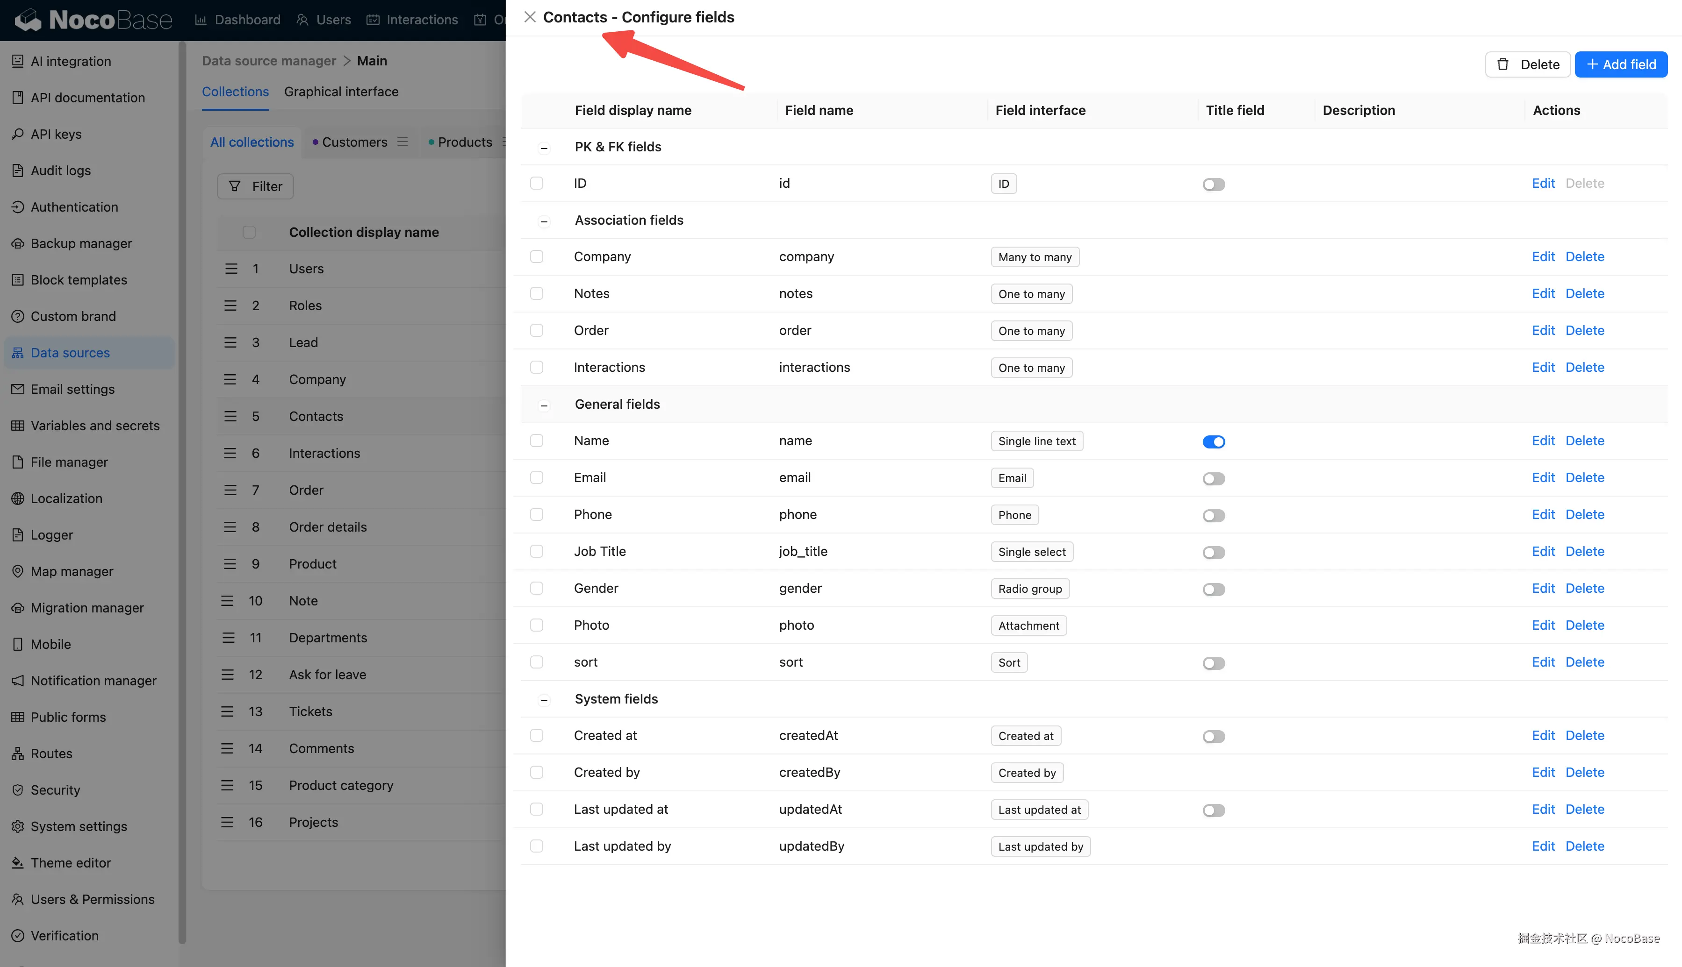Collapse the General fields group
Viewport: 1682px width, 967px height.
pyautogui.click(x=544, y=405)
